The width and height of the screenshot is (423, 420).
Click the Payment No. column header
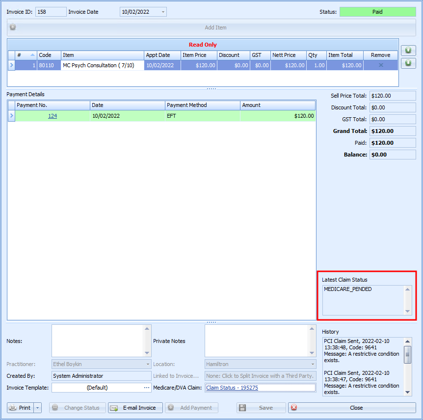pos(53,105)
